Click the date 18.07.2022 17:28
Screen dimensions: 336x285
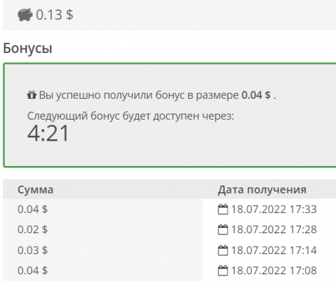tap(274, 229)
